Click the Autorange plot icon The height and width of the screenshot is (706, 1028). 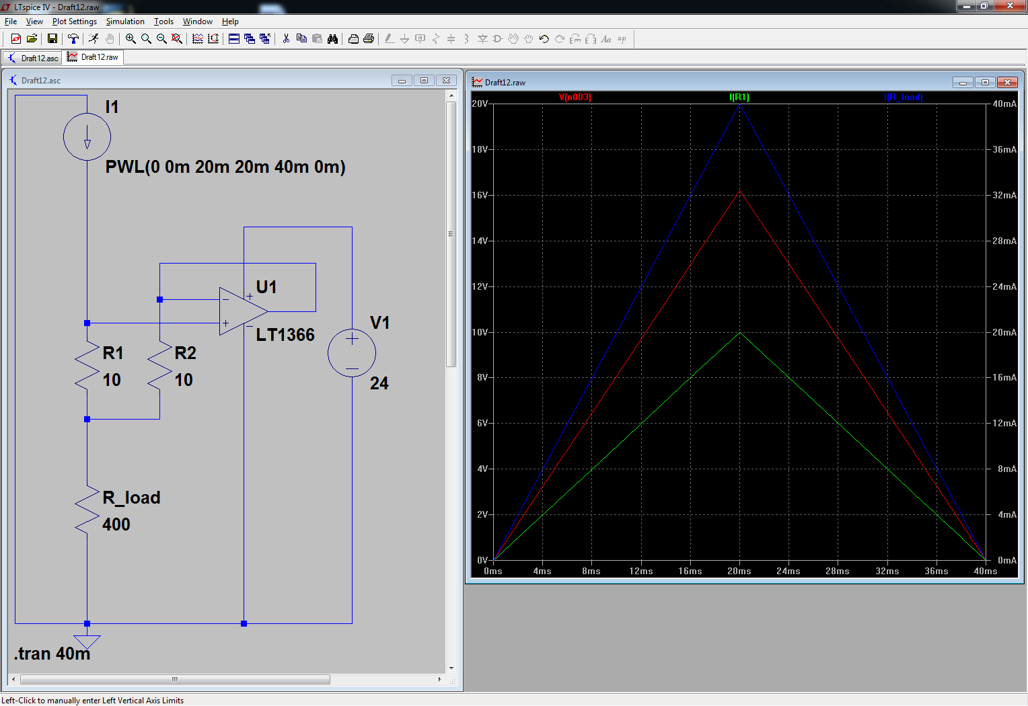(213, 39)
